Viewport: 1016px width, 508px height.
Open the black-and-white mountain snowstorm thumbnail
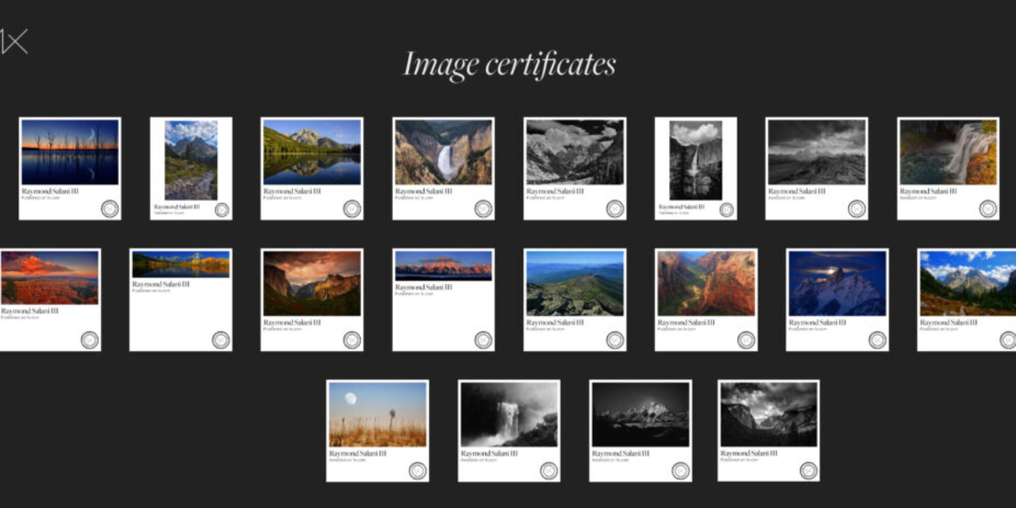(818, 152)
